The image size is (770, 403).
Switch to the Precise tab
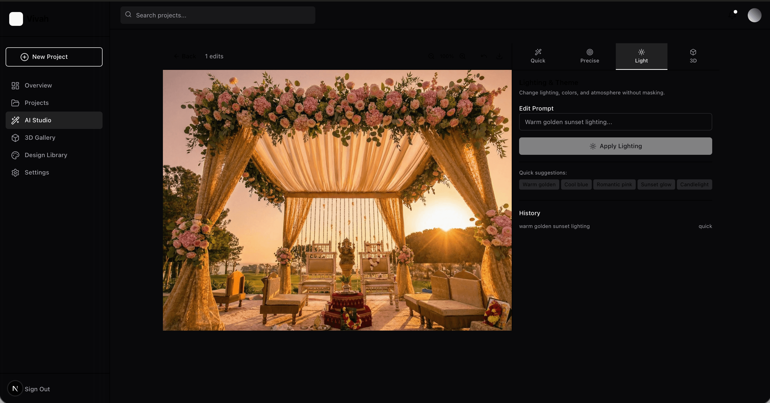[x=589, y=56]
